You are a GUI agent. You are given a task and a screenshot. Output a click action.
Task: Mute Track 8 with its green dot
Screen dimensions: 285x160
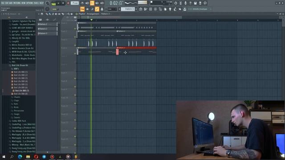[75, 87]
